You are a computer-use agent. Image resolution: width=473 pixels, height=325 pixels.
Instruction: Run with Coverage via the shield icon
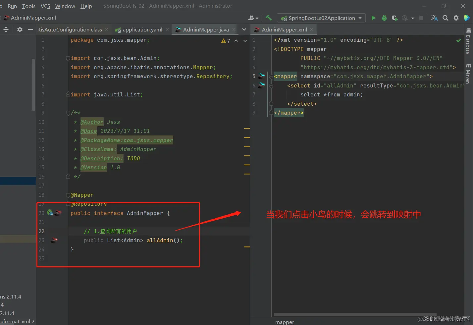(x=394, y=18)
